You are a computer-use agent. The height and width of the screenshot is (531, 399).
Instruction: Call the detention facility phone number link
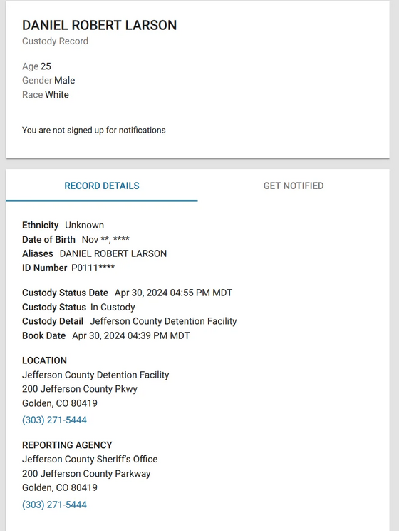click(54, 420)
